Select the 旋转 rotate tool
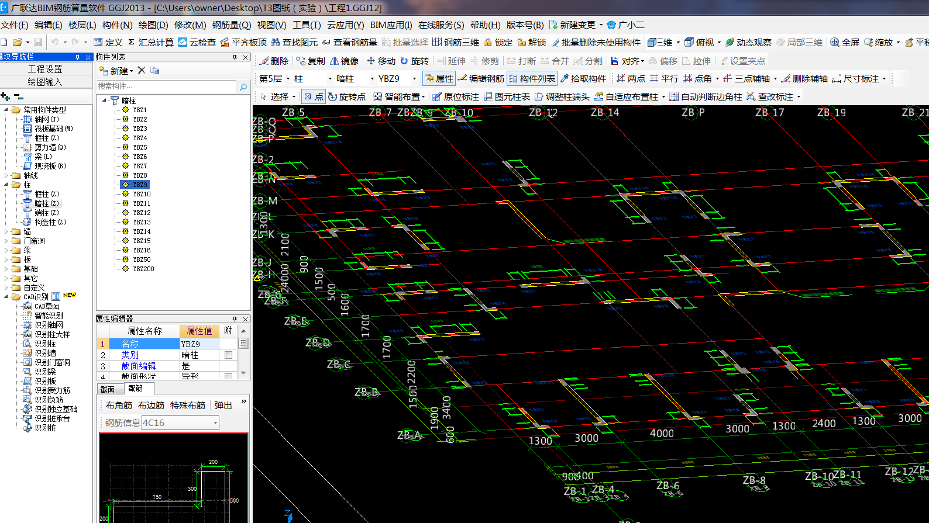Viewport: 929px width, 523px height. [414, 61]
